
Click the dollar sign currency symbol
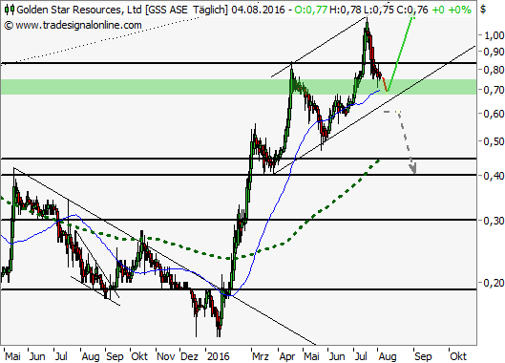(x=483, y=10)
